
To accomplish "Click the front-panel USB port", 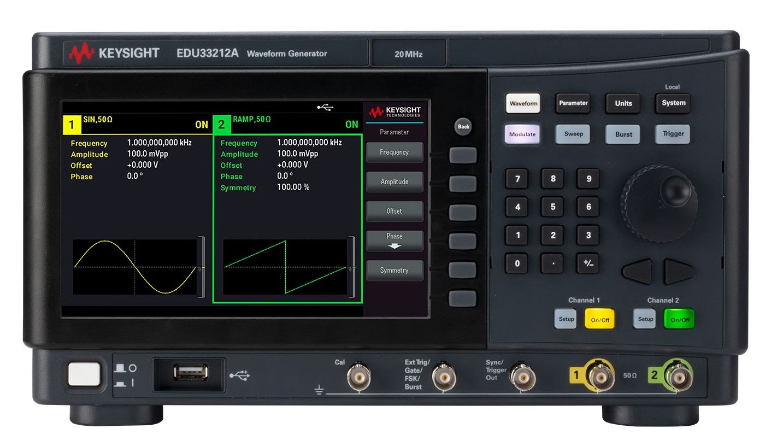I will pyautogui.click(x=191, y=373).
